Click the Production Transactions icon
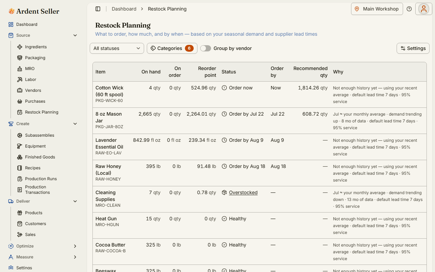This screenshot has height=272, width=435. (x=20, y=190)
